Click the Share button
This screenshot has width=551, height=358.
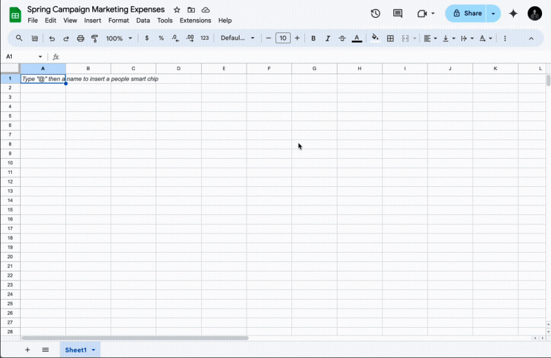coord(467,14)
